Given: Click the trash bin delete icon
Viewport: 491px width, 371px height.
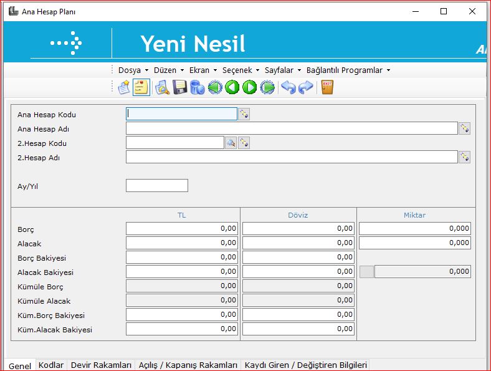Looking at the screenshot, I should click(198, 87).
